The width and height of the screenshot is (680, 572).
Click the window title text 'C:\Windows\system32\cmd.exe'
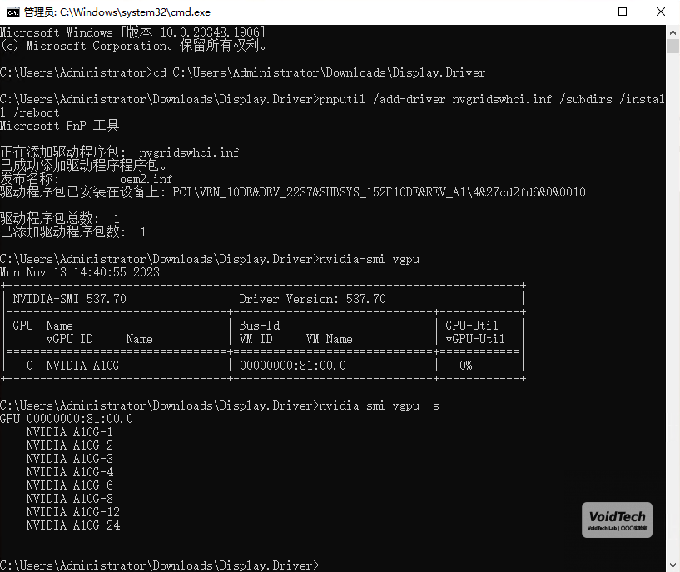point(135,12)
